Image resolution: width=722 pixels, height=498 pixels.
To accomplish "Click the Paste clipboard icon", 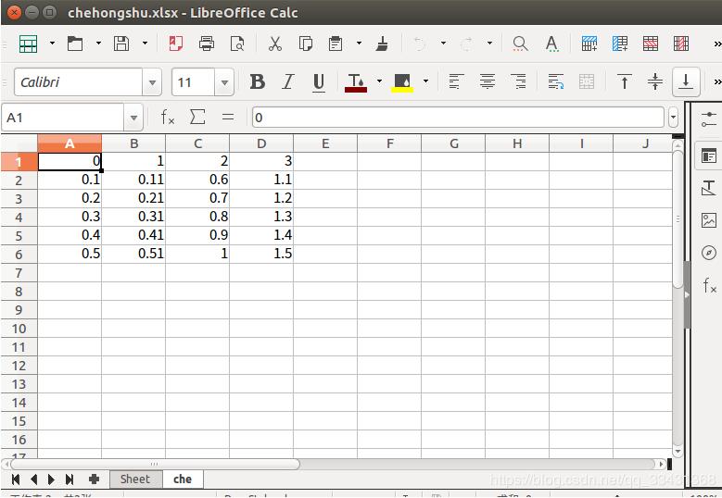I will [x=336, y=44].
